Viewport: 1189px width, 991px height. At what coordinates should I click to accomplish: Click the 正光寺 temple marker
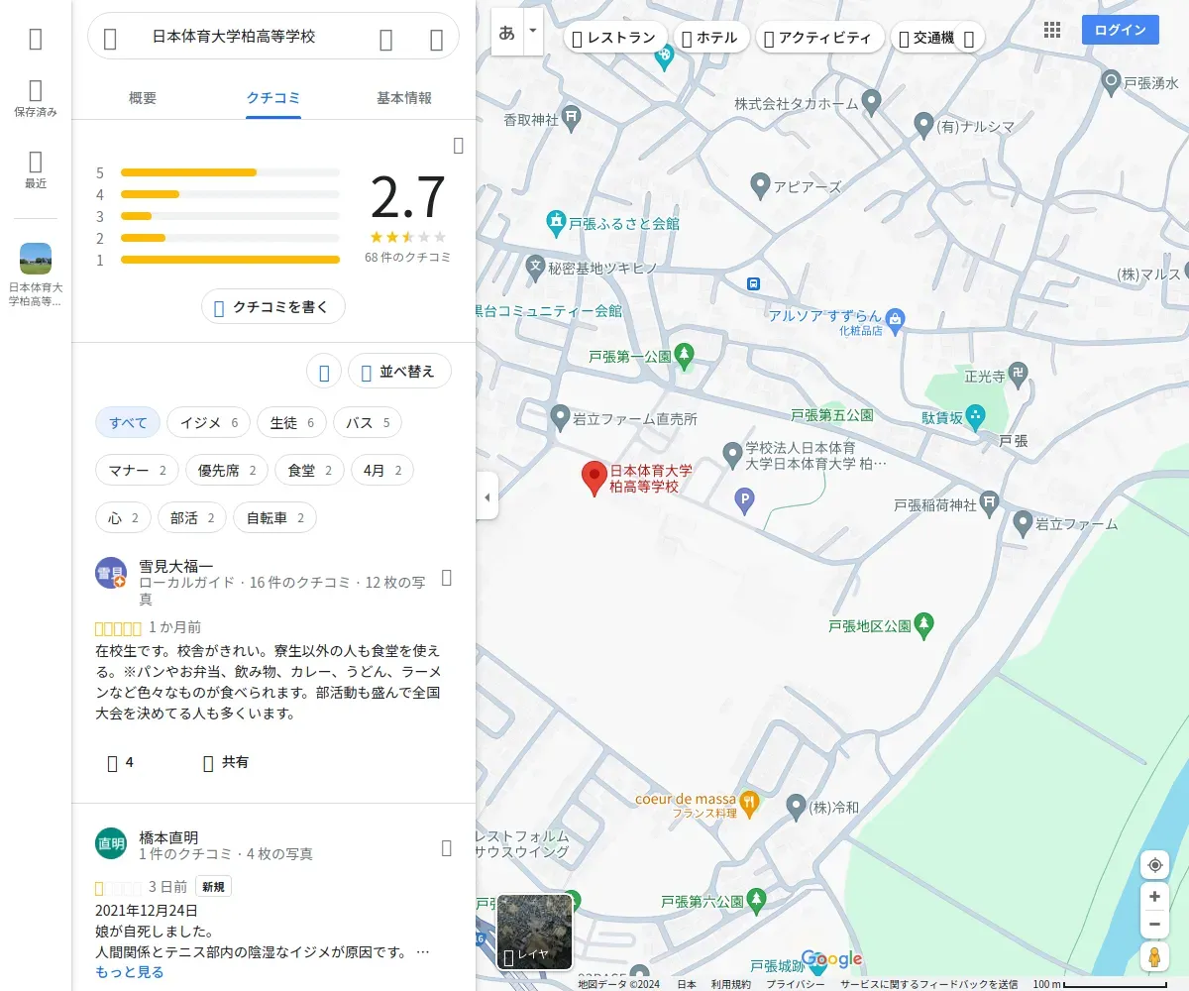click(1019, 373)
